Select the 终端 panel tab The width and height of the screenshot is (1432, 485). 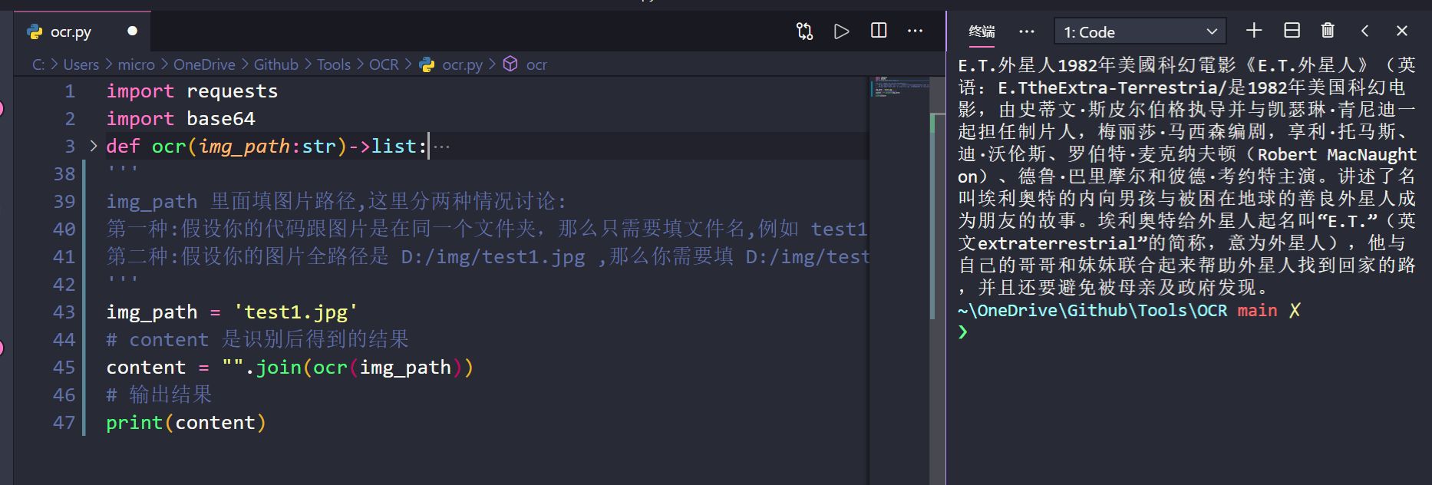coord(982,31)
